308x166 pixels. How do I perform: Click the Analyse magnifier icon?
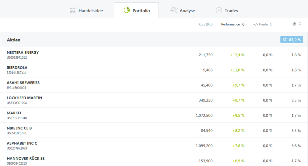[174, 10]
